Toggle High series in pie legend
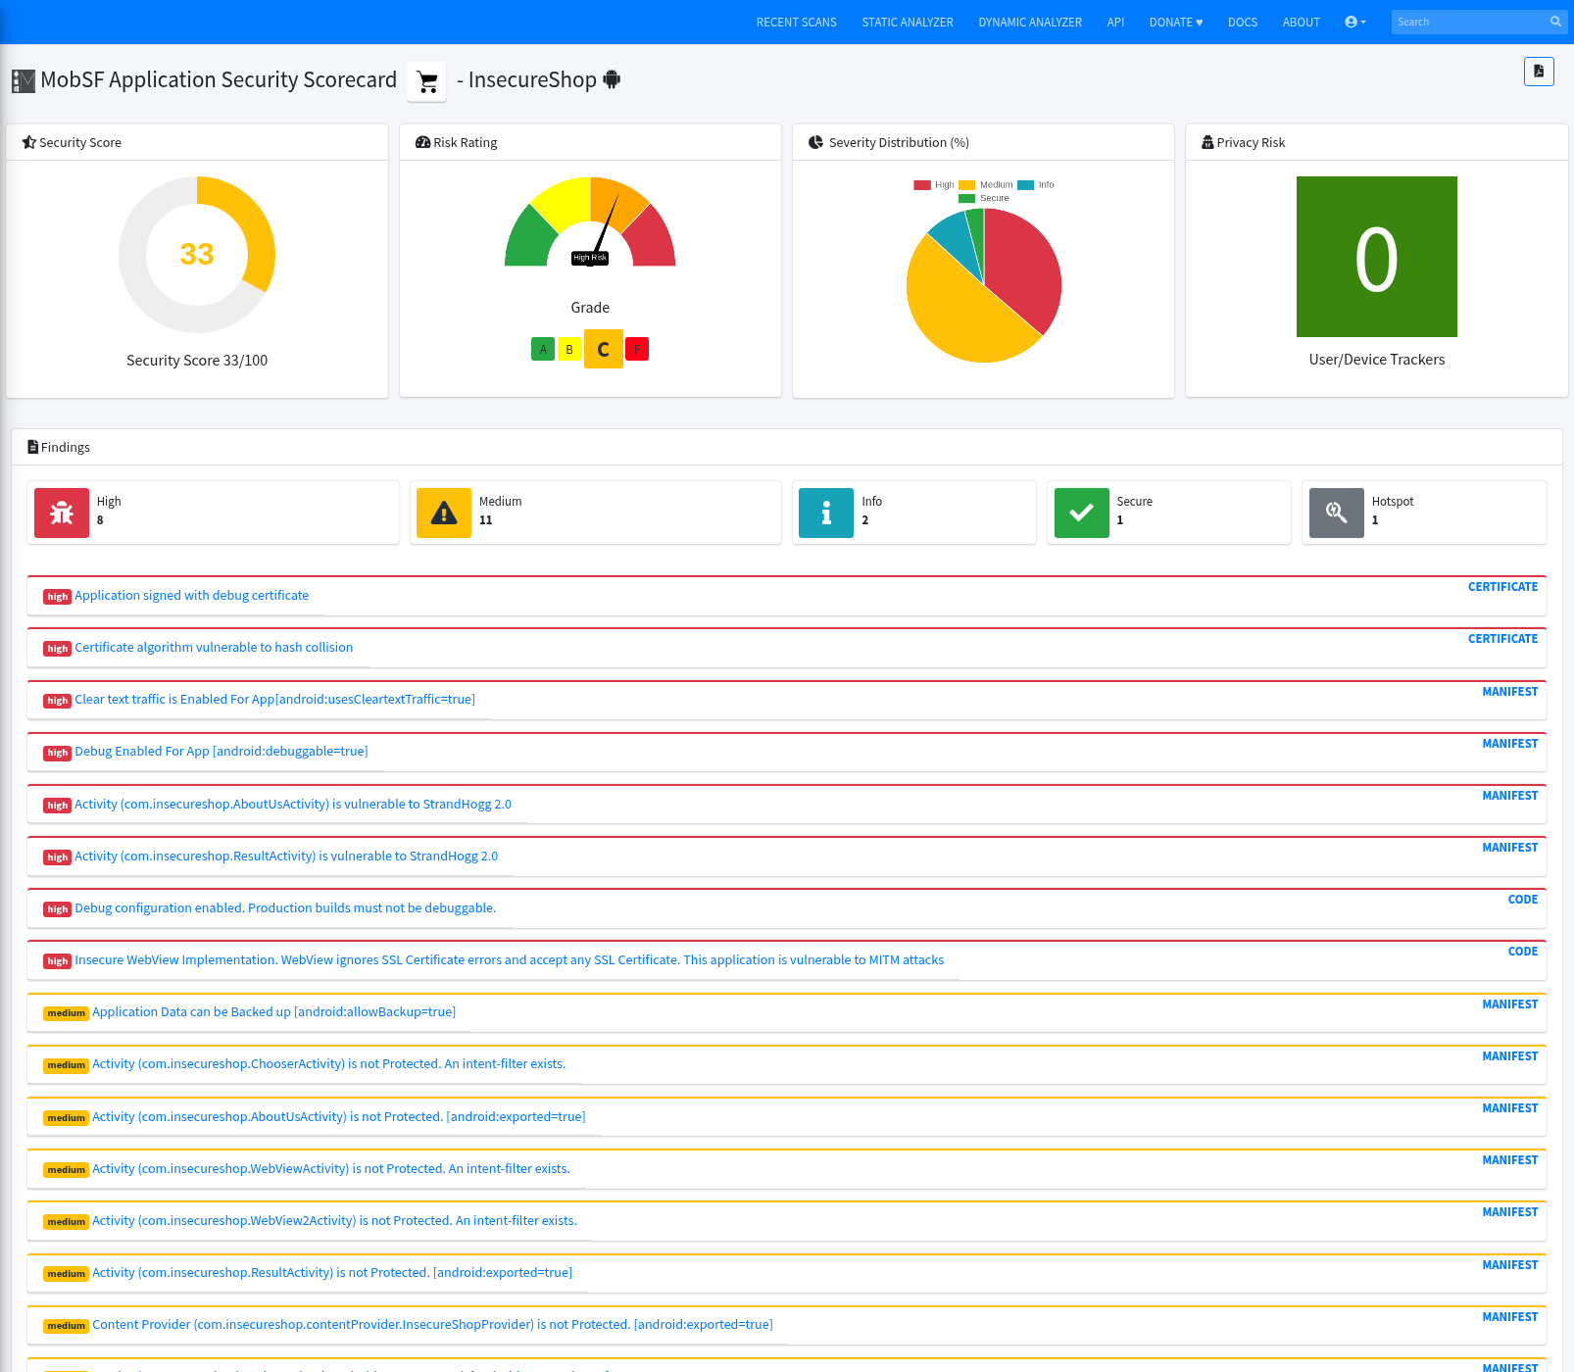 [x=934, y=184]
